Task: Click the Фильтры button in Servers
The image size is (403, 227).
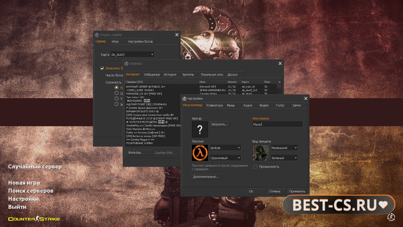Action: click(140, 153)
